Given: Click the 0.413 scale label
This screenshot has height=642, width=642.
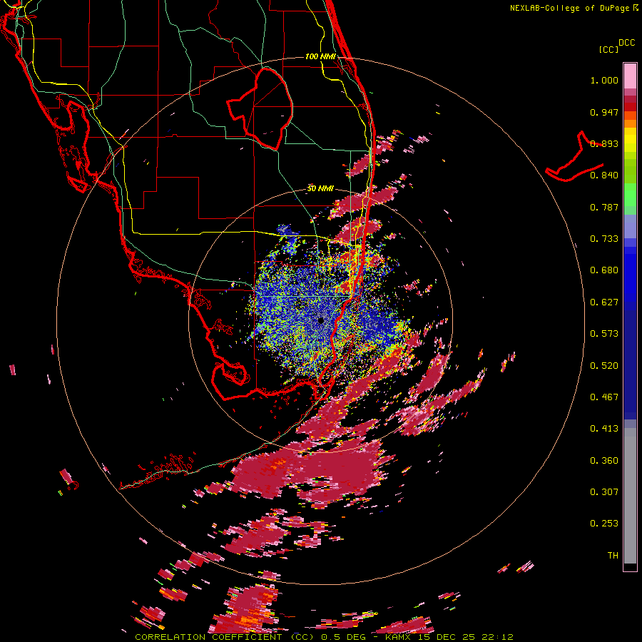Looking at the screenshot, I should (604, 429).
